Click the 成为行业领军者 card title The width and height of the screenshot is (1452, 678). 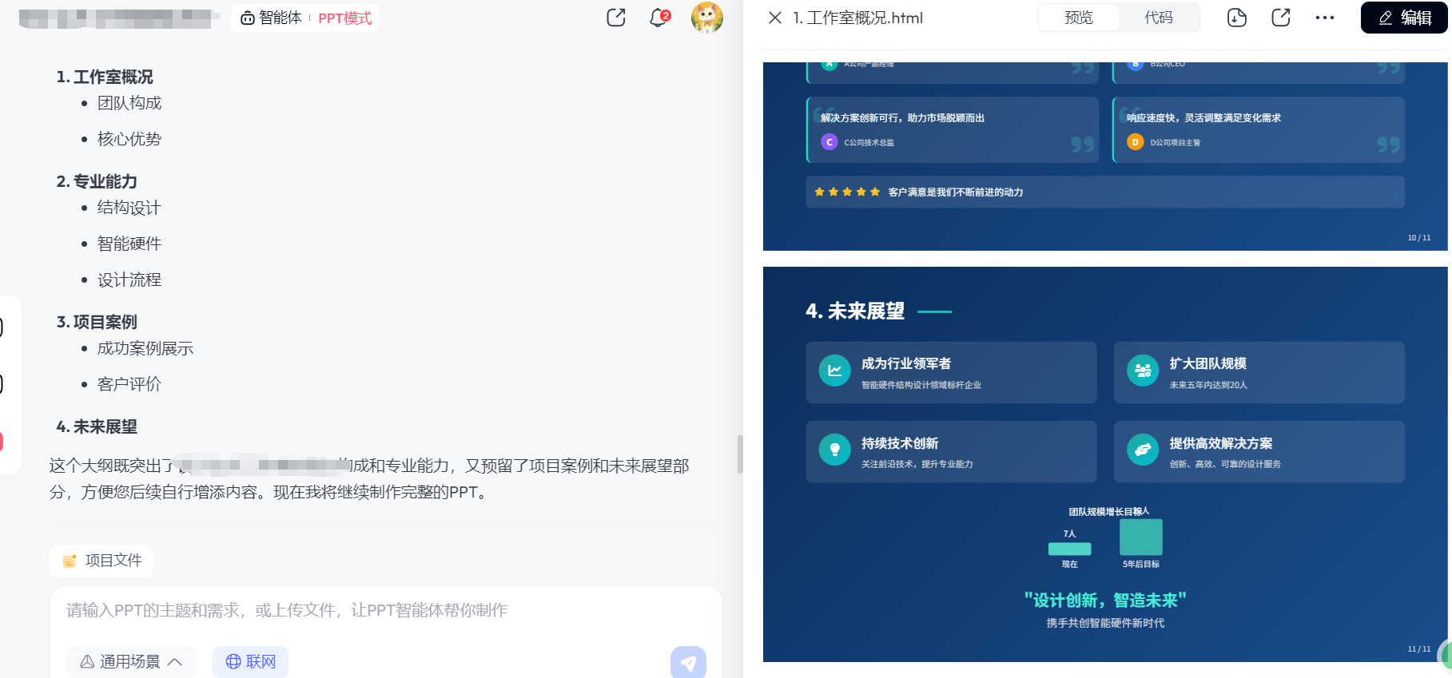point(906,363)
